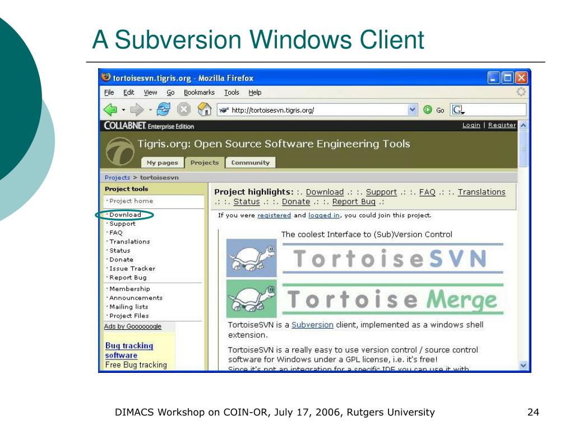The height and width of the screenshot is (430, 574).
Task: Click Donate in Project highlights
Action: [296, 202]
